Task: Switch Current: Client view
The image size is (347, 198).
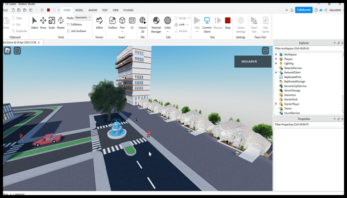Action: [x=207, y=25]
